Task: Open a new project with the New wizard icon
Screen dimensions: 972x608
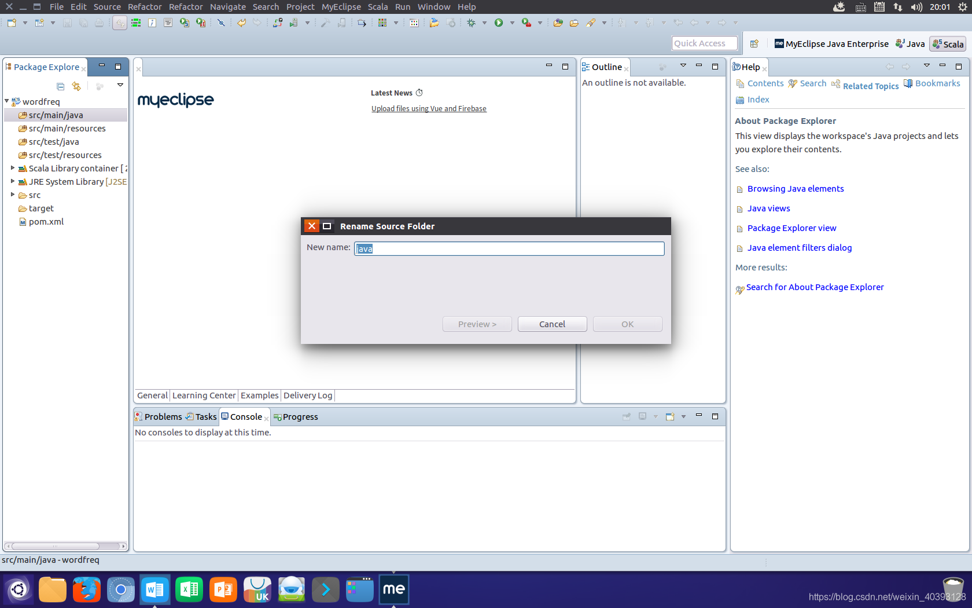Action: coord(10,23)
